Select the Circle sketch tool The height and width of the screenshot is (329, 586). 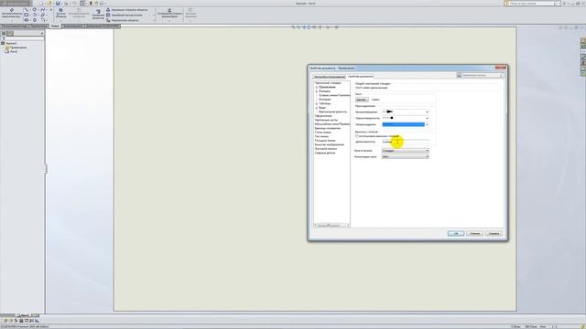coord(35,10)
